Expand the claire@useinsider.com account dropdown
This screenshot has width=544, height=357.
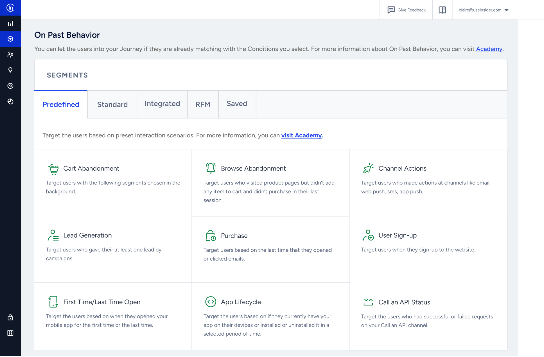coord(483,10)
